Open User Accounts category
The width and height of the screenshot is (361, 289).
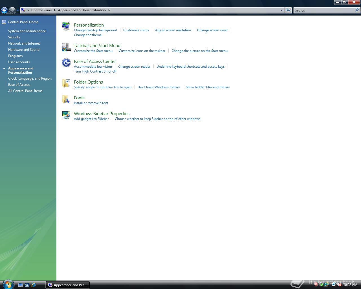coord(19,62)
